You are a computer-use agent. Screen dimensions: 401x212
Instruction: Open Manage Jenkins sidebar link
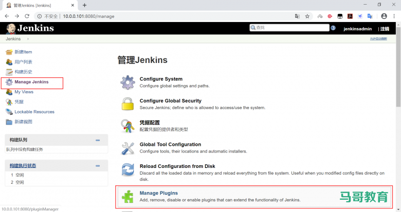coord(31,82)
